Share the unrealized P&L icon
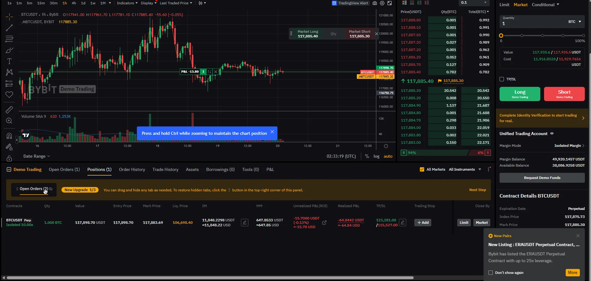591x281 pixels. pos(324,223)
